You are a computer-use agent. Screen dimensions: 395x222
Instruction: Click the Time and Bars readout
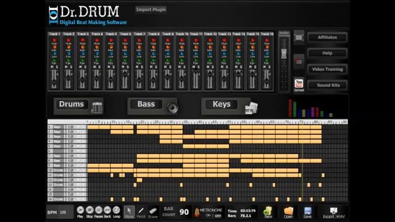coord(241,213)
